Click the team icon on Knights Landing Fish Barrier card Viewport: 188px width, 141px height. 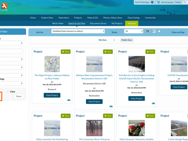[153, 103]
